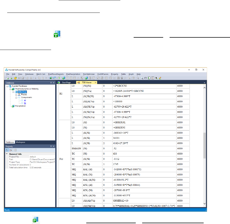
Task: Click the line calculation toolbar icon
Action: tap(71, 78)
